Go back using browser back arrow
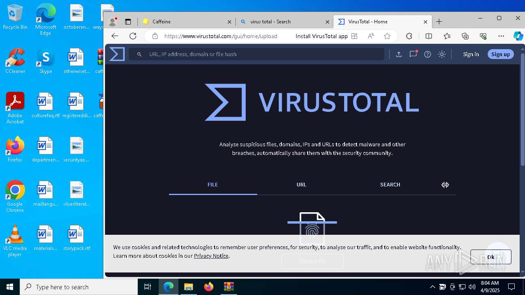Viewport: 525px width, 295px height. [115, 36]
